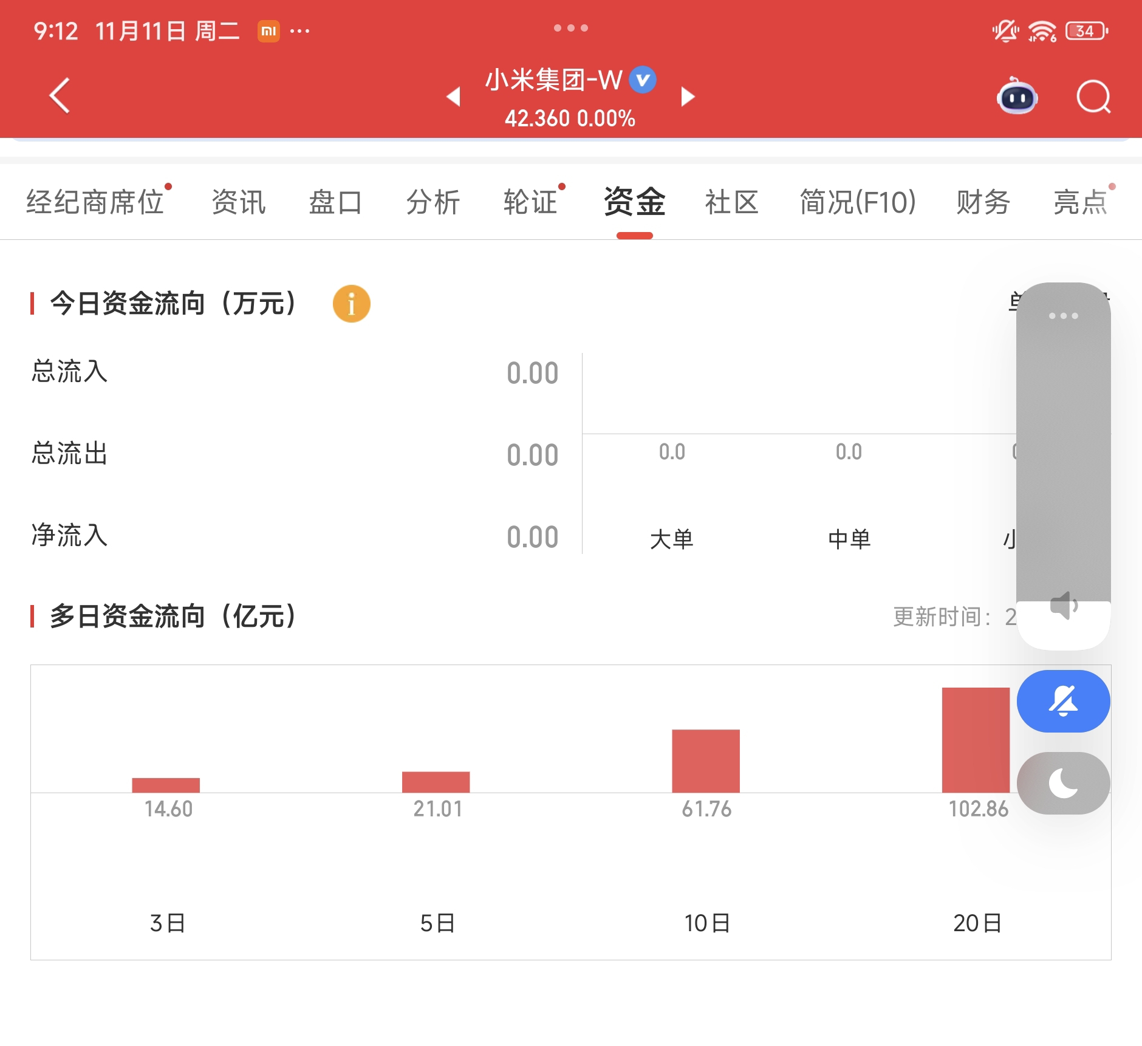Open the 亮点 tab
The image size is (1142, 1046).
click(x=1081, y=202)
